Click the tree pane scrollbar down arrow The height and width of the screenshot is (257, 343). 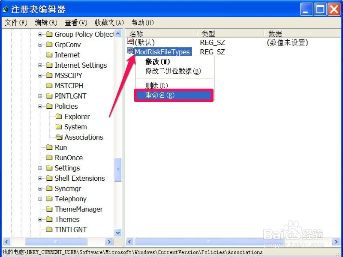[x=117, y=233]
